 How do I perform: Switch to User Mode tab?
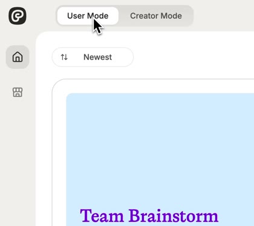88,16
